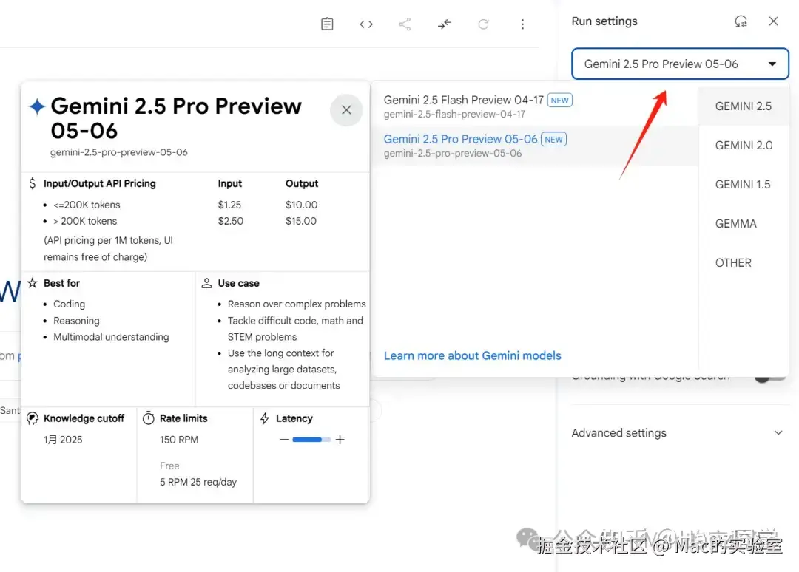The image size is (799, 572).
Task: Click the star icon beside Best for
Action: point(32,283)
